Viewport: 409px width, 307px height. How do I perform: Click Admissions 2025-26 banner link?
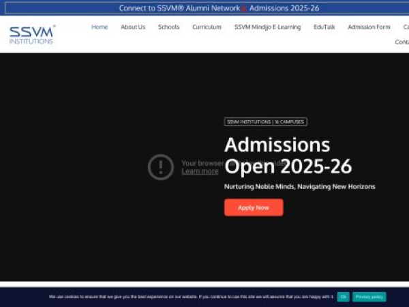[284, 8]
